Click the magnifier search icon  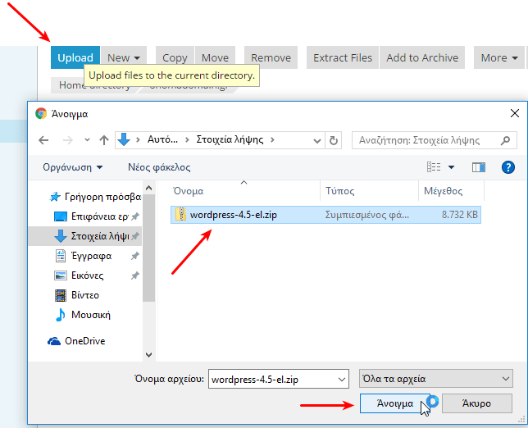pos(505,140)
